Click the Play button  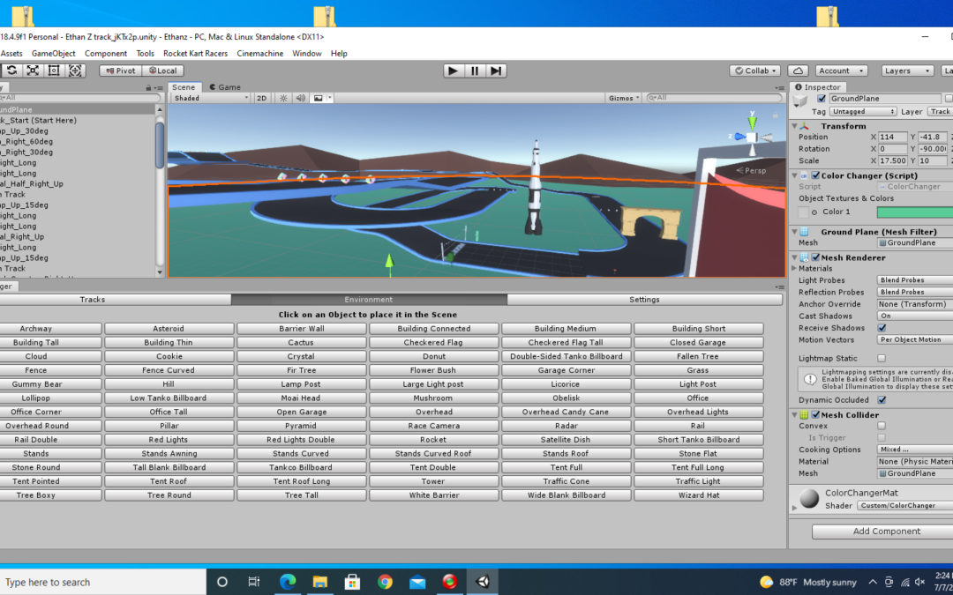coord(453,71)
